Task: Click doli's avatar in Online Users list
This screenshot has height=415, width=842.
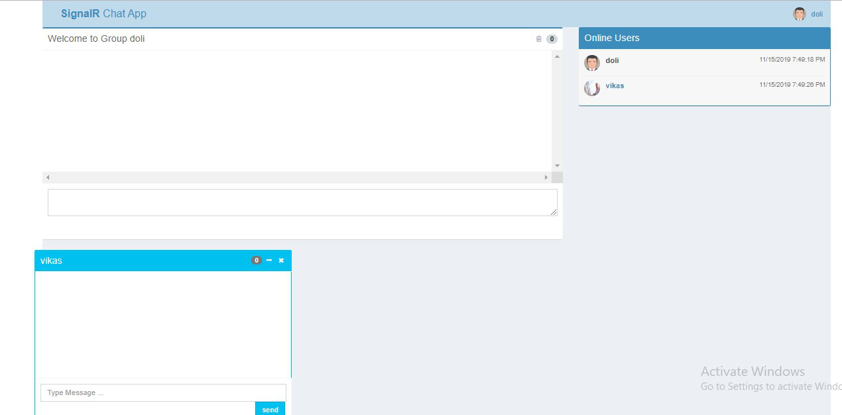Action: pos(592,63)
